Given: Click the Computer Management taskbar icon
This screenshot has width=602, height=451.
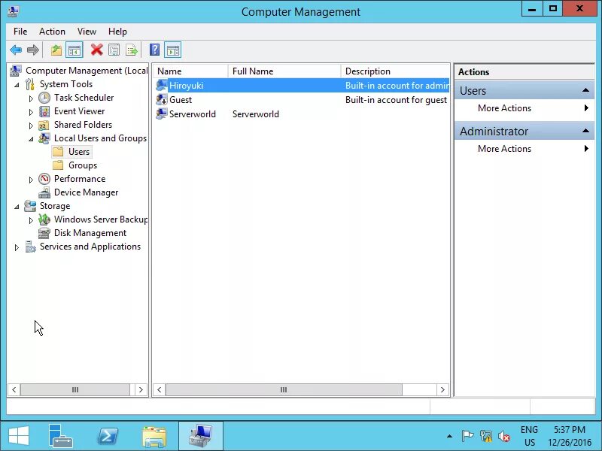Looking at the screenshot, I should click(x=200, y=437).
